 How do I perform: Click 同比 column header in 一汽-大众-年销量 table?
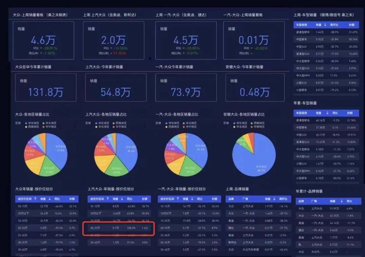point(200,199)
